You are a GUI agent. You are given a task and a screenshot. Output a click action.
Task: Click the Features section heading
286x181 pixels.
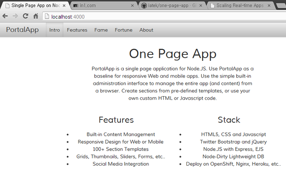[x=116, y=120]
